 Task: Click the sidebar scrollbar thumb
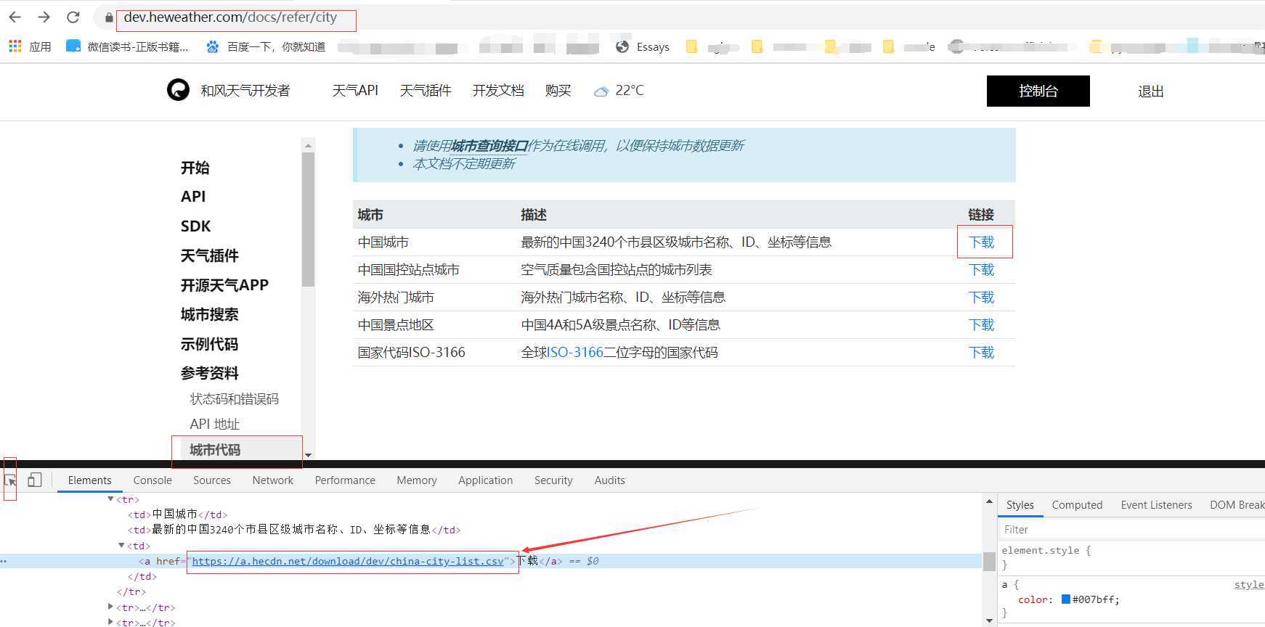pos(309,219)
